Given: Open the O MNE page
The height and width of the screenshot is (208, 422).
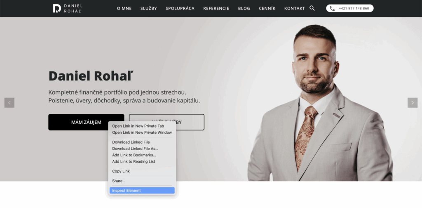Looking at the screenshot, I should 124,8.
